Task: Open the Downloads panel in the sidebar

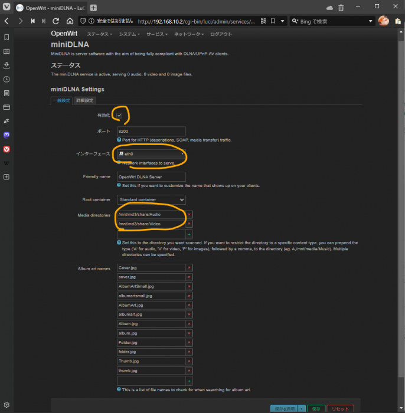Action: [6, 65]
